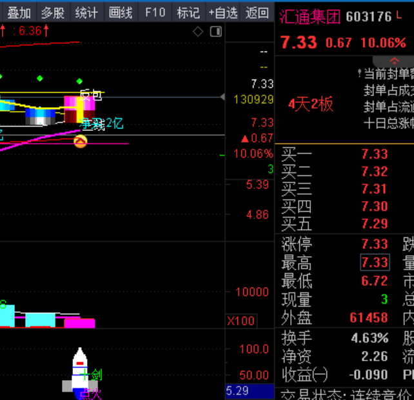Click the 返回 back button

[257, 13]
